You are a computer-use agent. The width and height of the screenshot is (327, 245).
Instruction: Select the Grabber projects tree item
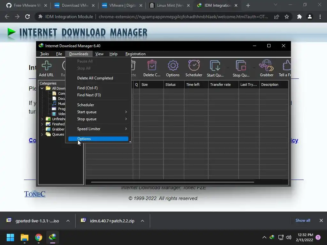tap(56, 129)
